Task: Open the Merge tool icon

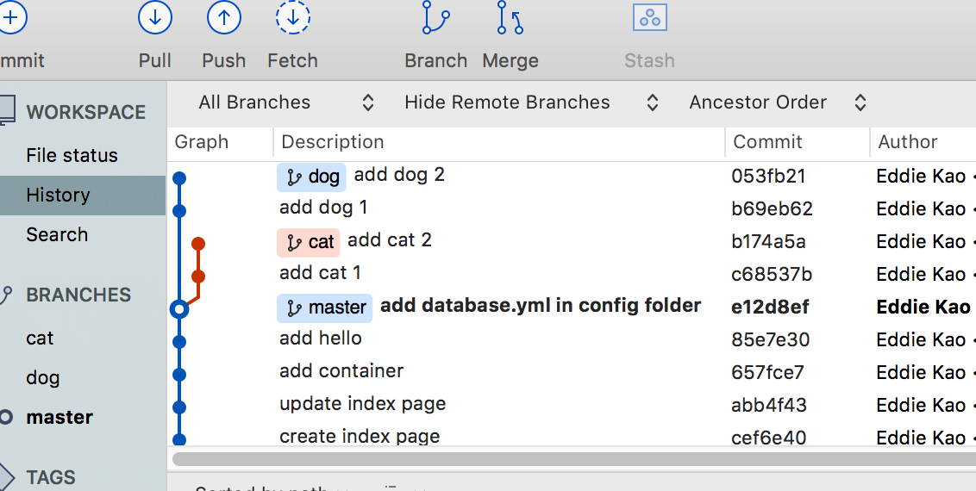Action: click(x=510, y=18)
